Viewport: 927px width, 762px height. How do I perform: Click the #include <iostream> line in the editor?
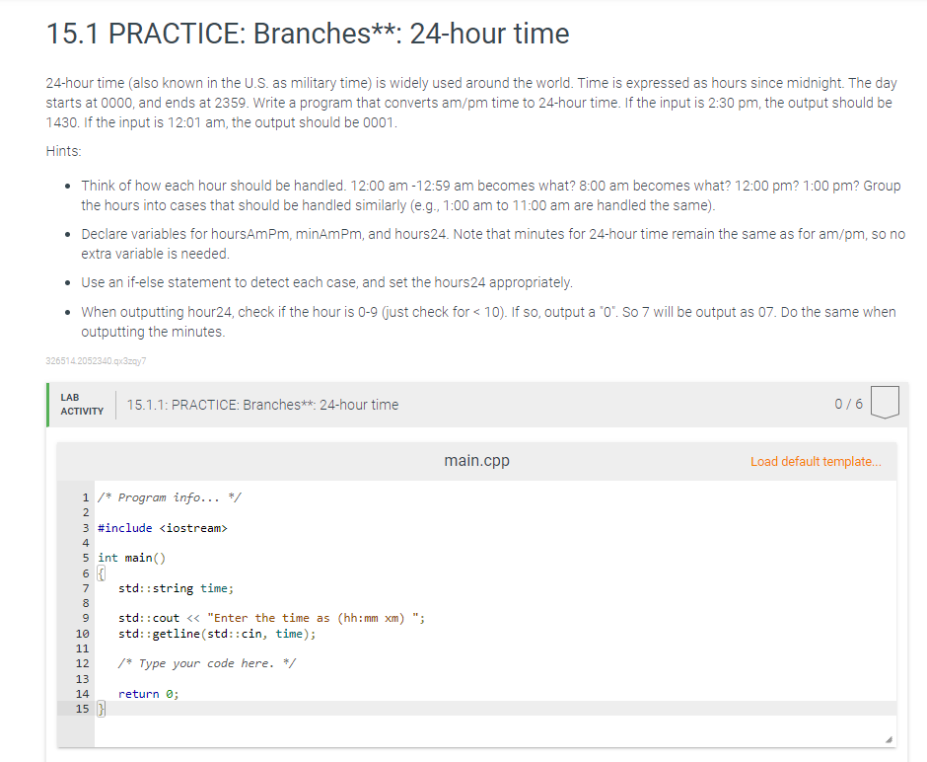(163, 527)
